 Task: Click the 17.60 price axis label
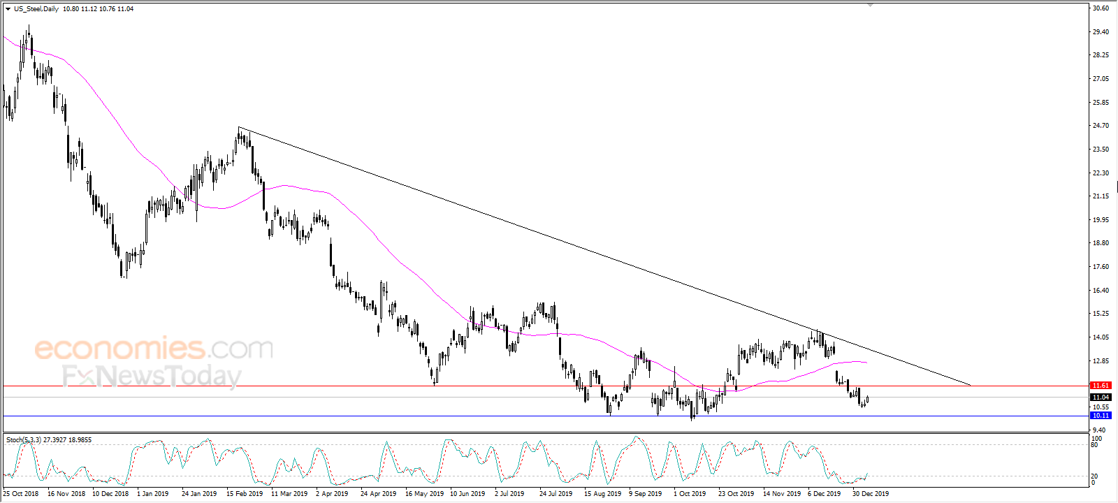[1101, 267]
